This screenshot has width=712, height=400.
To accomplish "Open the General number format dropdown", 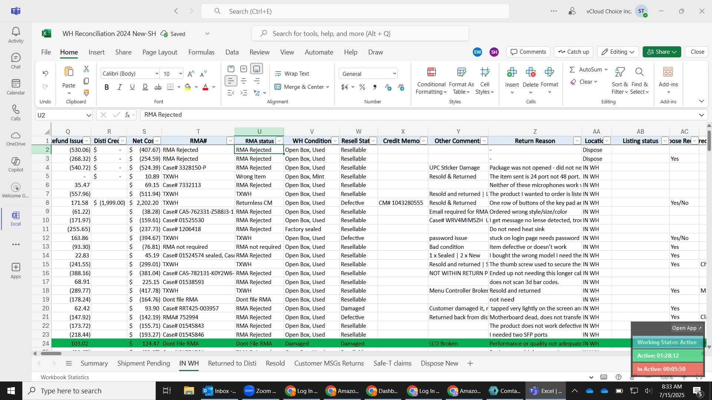I will 394,74.
